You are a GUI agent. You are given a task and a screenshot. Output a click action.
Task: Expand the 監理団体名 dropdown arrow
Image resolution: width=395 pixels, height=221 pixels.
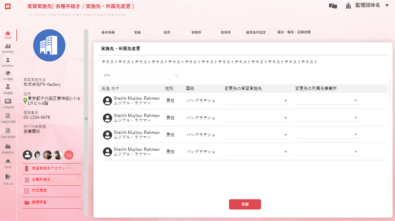(387, 5)
